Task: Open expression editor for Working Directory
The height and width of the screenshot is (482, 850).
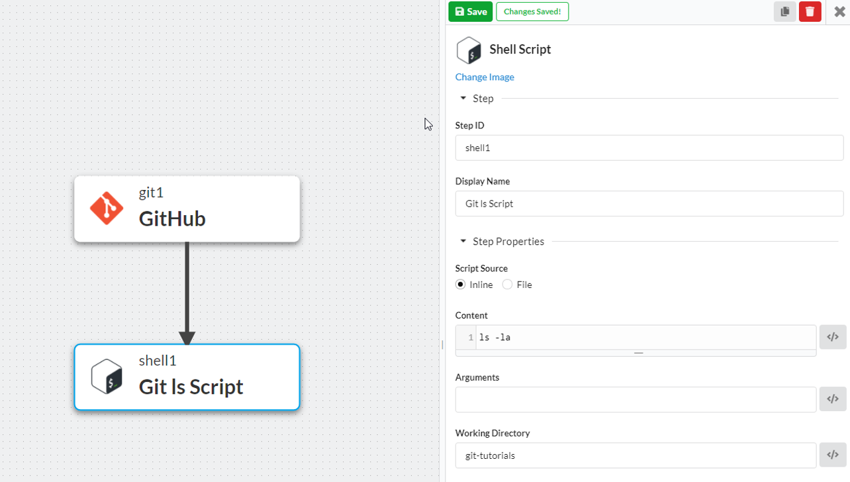Action: (833, 455)
